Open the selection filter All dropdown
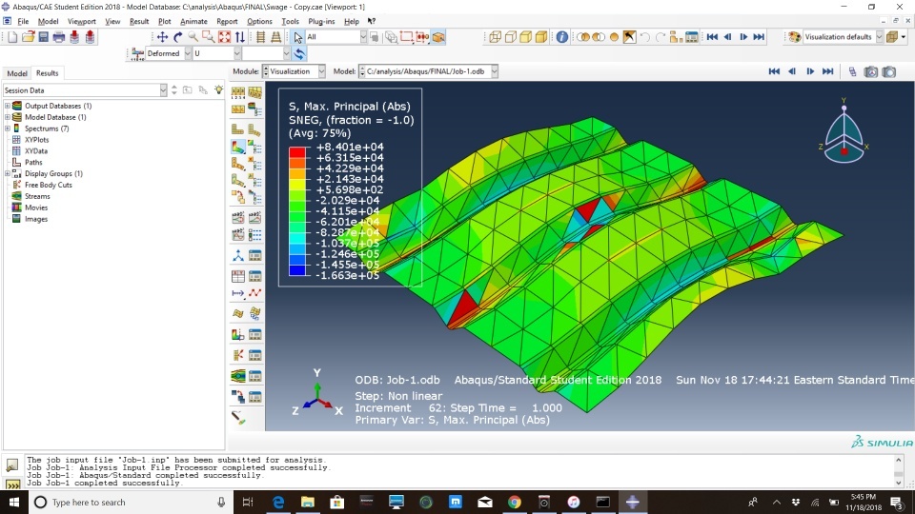Screen dimensions: 915x514 336,37
